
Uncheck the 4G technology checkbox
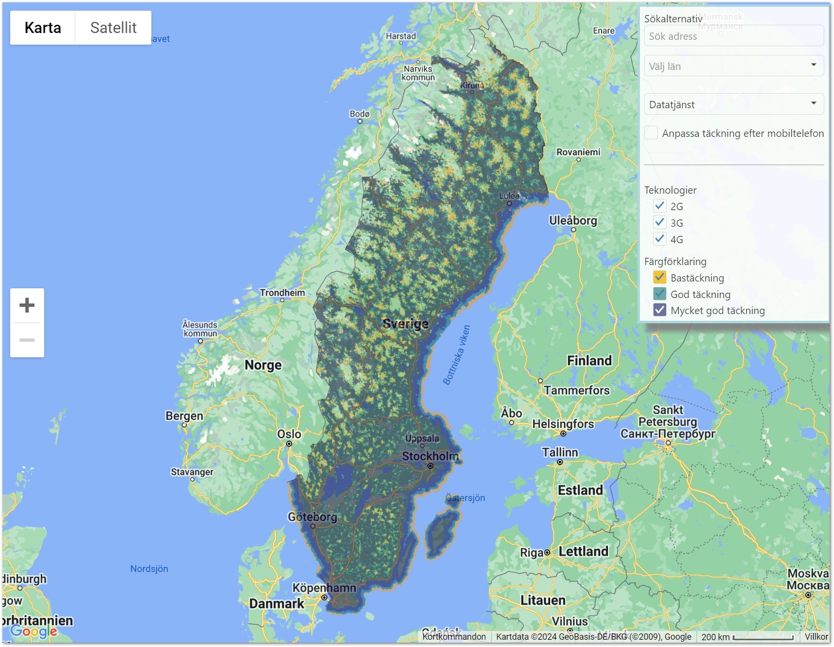pos(659,239)
